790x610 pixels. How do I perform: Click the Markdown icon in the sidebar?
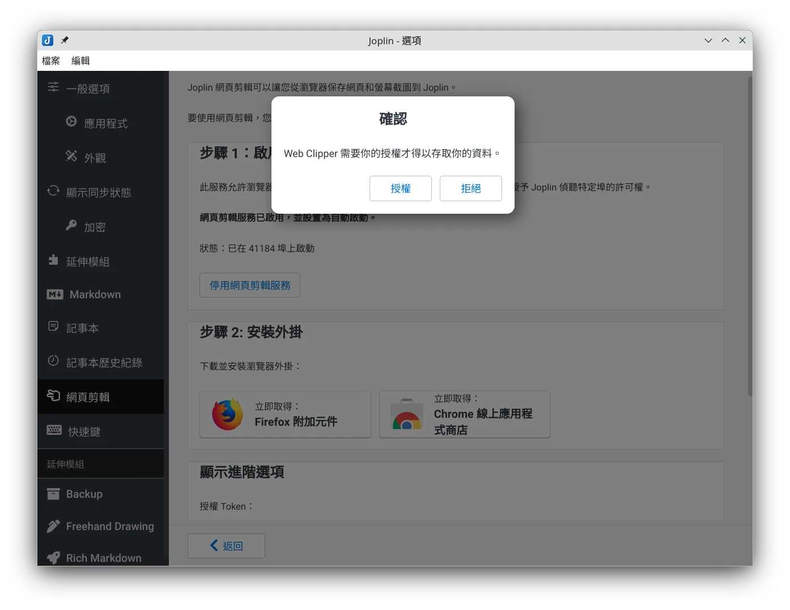(x=55, y=294)
